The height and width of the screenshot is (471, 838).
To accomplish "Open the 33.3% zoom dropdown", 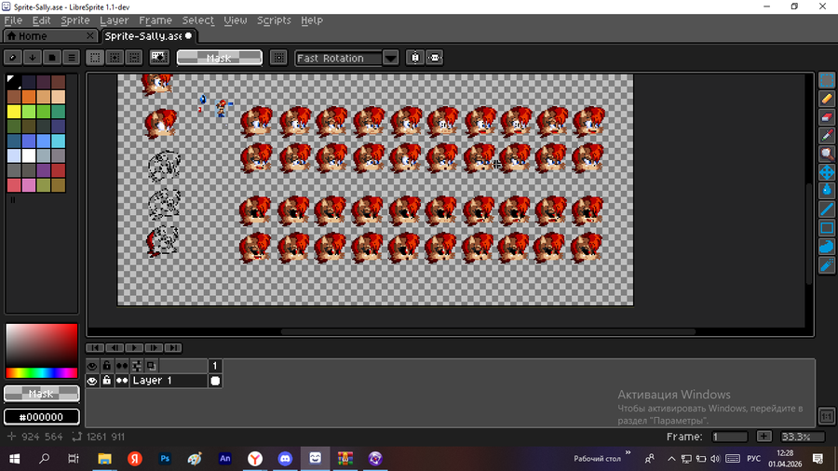I will coord(803,437).
